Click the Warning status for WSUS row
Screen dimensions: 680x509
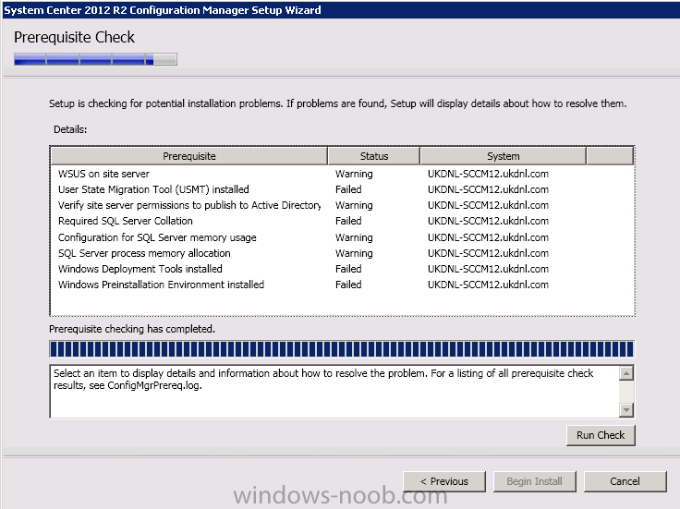[354, 174]
